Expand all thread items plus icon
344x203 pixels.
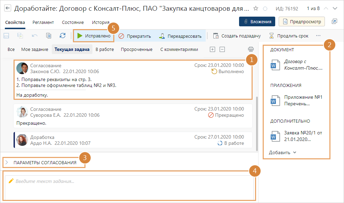click(x=213, y=50)
